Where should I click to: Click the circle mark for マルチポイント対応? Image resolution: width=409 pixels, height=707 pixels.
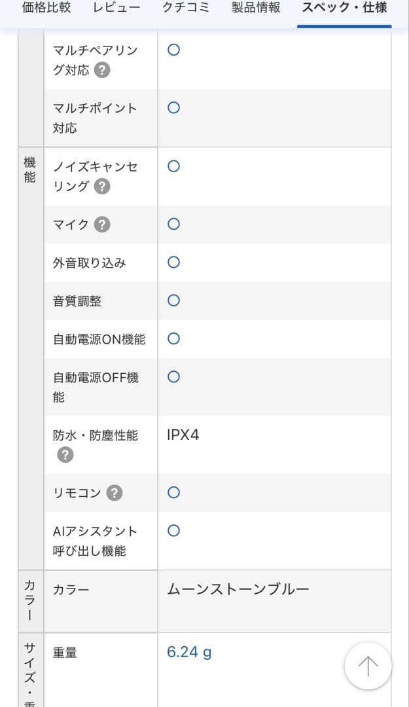pyautogui.click(x=173, y=108)
